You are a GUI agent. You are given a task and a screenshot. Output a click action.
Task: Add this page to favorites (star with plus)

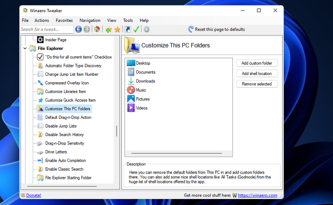[109, 29]
